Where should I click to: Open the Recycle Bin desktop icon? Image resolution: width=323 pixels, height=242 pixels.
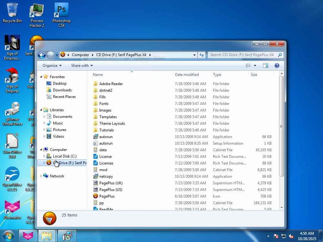pos(12,13)
